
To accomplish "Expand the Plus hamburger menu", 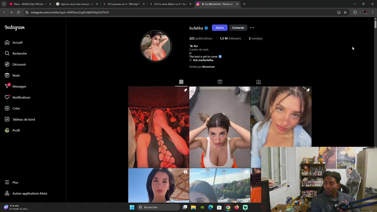I will pos(12,182).
